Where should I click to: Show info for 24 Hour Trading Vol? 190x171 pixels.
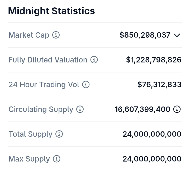pyautogui.click(x=86, y=85)
